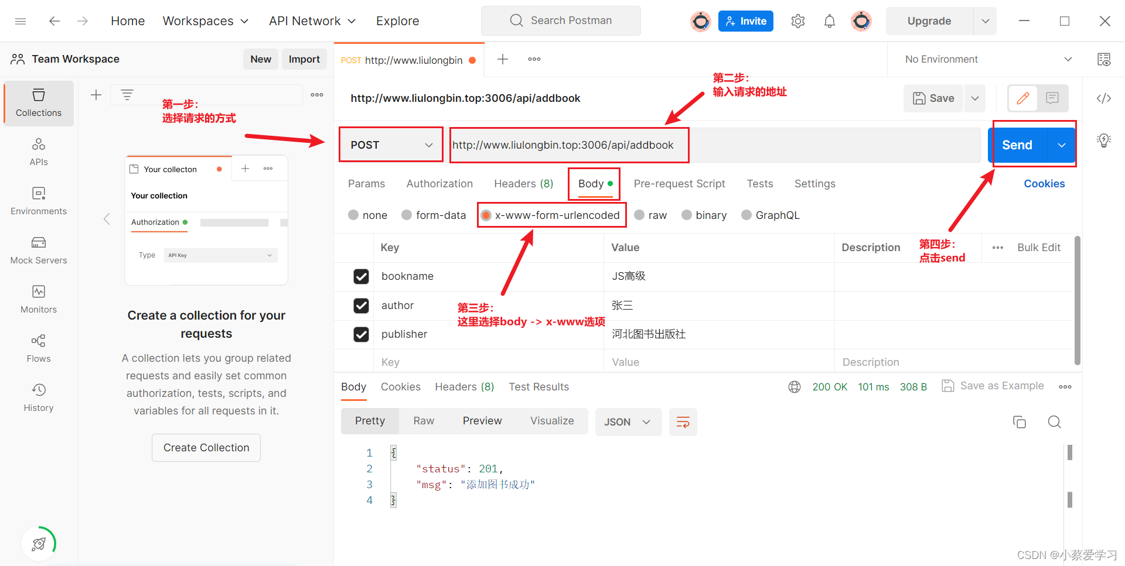Go forward with the right arrow
The width and height of the screenshot is (1125, 566).
pyautogui.click(x=83, y=21)
